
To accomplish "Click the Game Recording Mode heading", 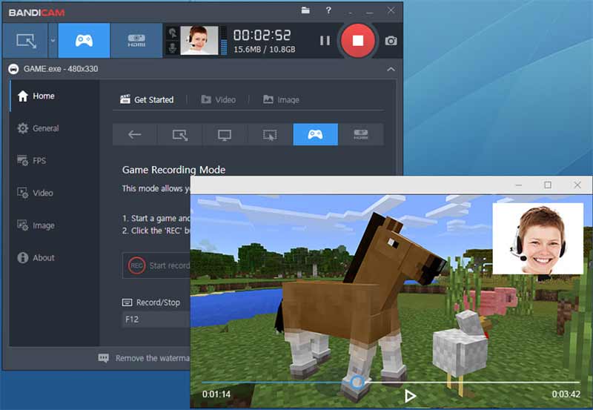I will [173, 170].
